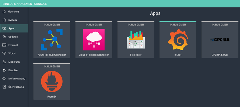Open the Updates section
The image size is (240, 107).
[x=14, y=37]
